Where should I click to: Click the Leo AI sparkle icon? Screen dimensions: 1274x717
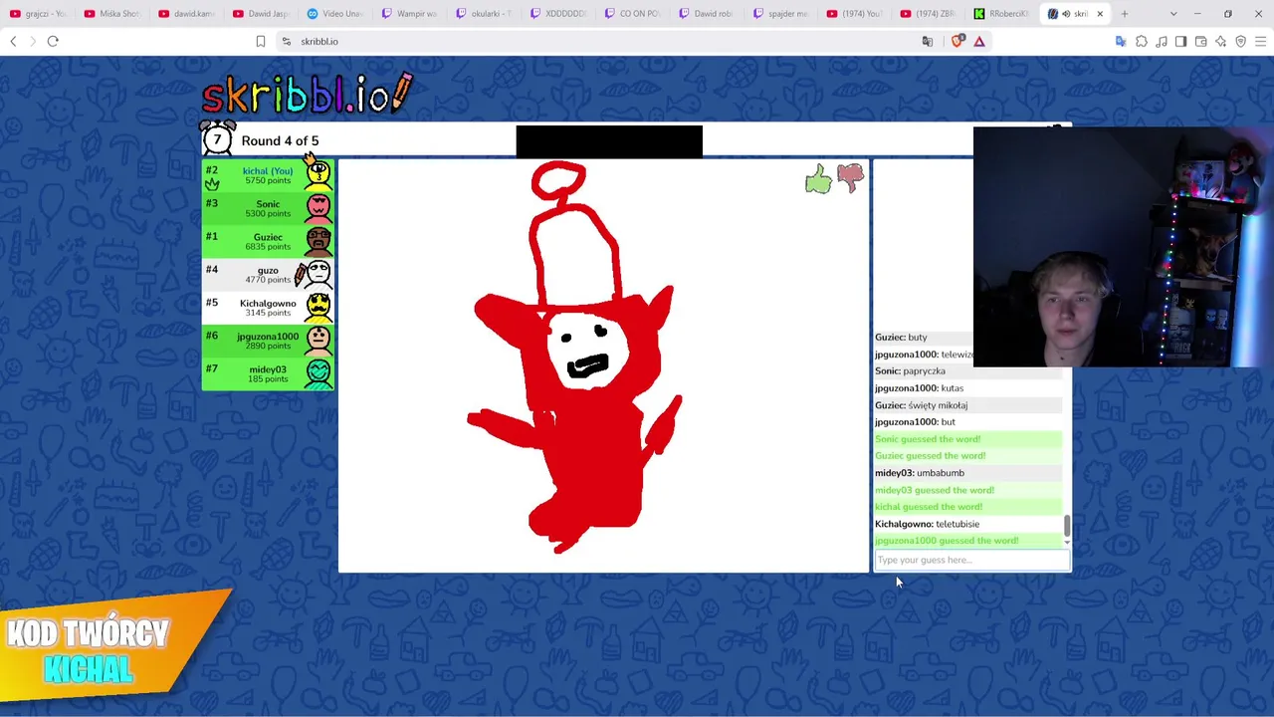pyautogui.click(x=1221, y=41)
